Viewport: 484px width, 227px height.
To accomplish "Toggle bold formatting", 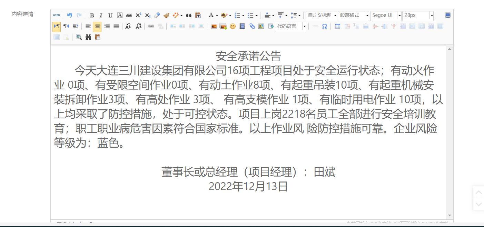I will coord(92,15).
